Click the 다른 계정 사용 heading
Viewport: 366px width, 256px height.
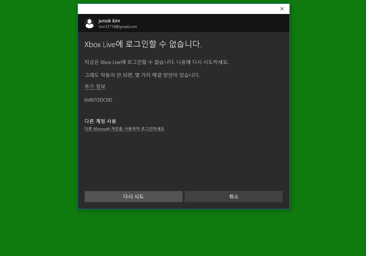tap(100, 121)
